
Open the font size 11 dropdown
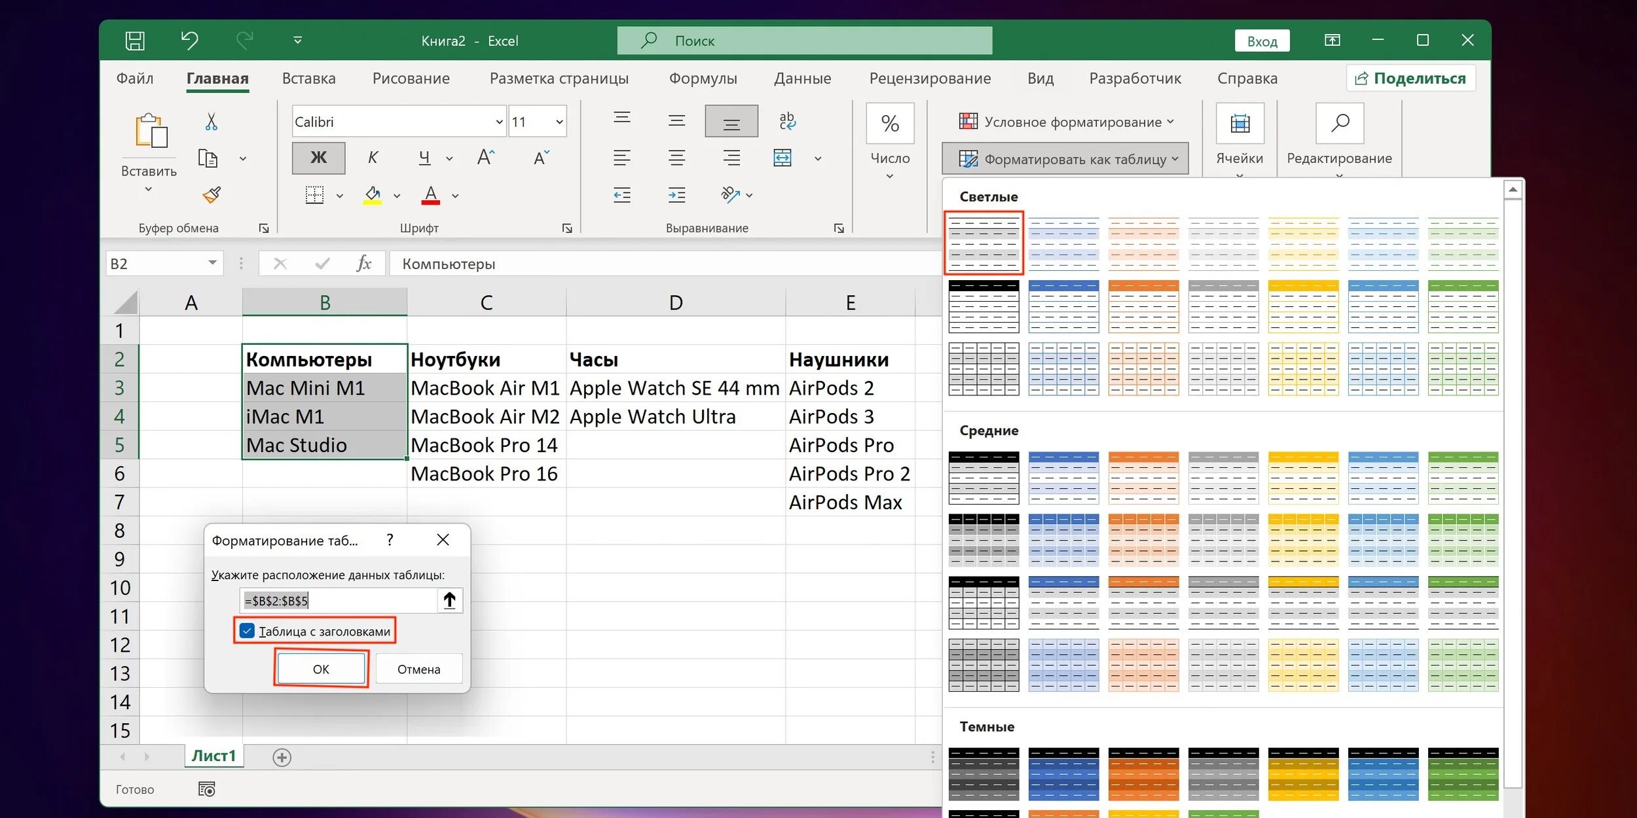(559, 122)
